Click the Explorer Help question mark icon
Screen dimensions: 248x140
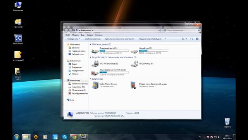[197, 39]
